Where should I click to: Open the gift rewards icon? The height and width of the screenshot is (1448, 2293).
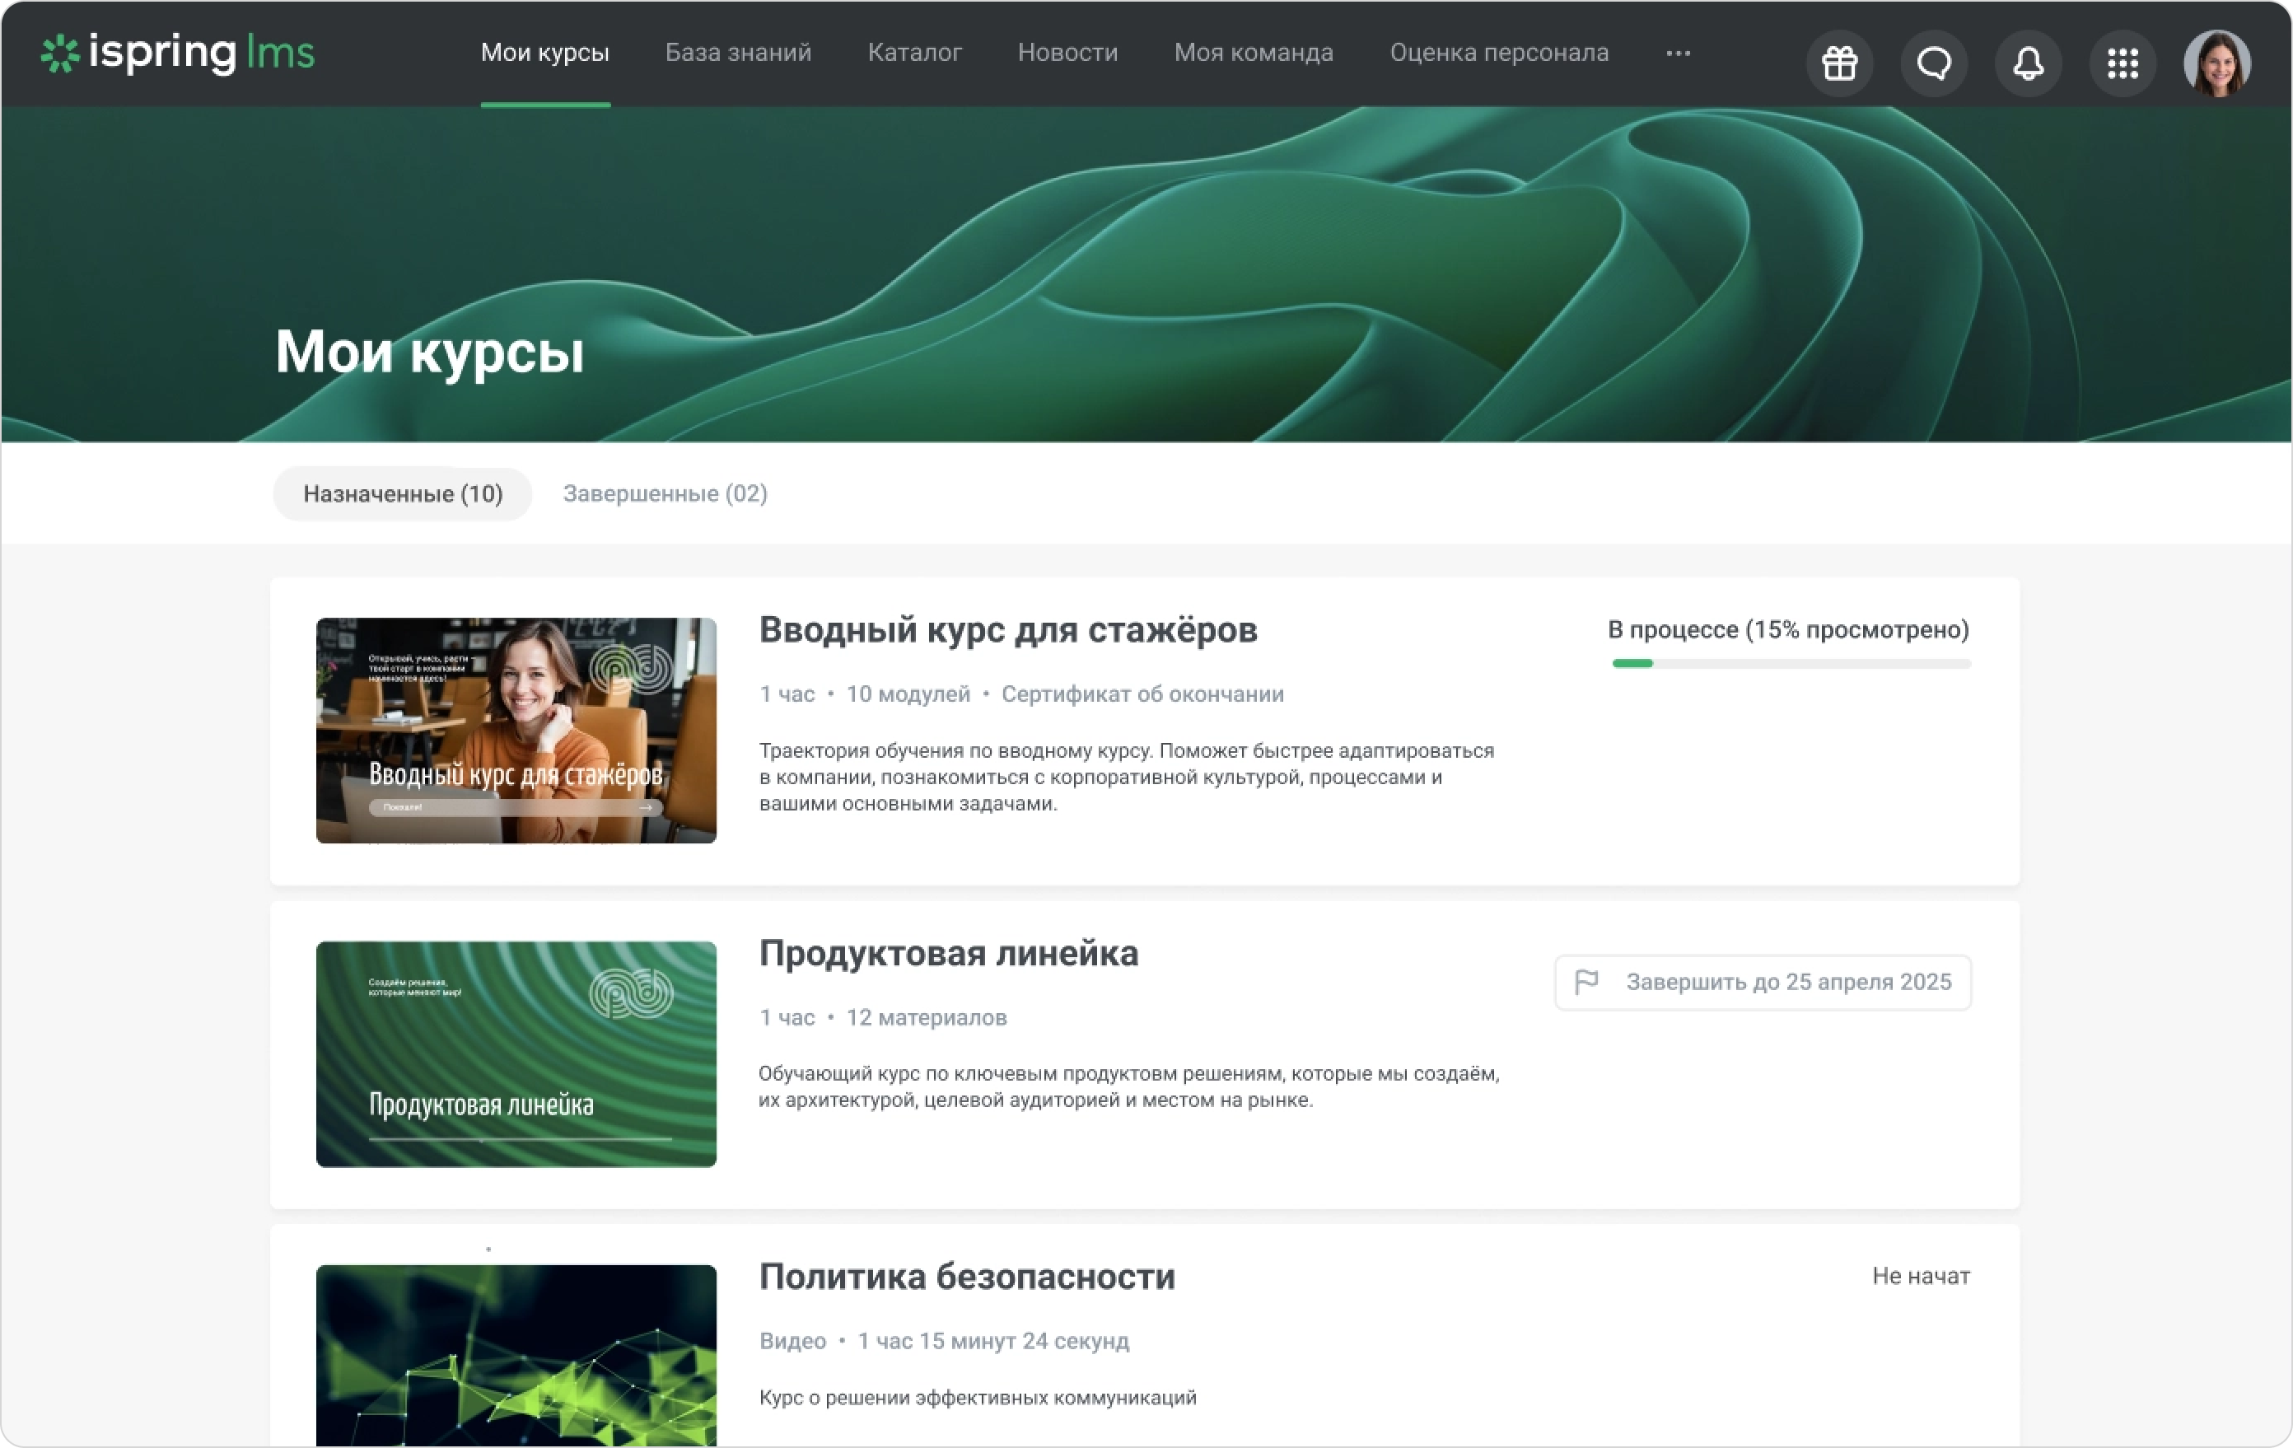(1839, 63)
